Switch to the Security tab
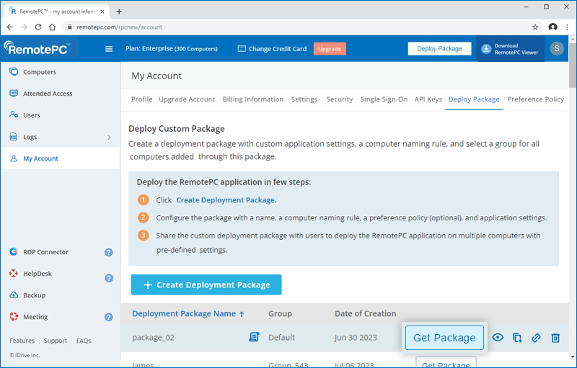Image resolution: width=577 pixels, height=368 pixels. point(339,99)
